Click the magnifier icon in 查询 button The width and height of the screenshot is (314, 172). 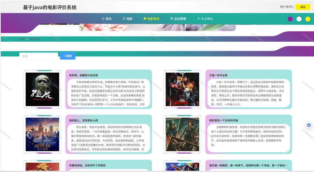point(65,56)
